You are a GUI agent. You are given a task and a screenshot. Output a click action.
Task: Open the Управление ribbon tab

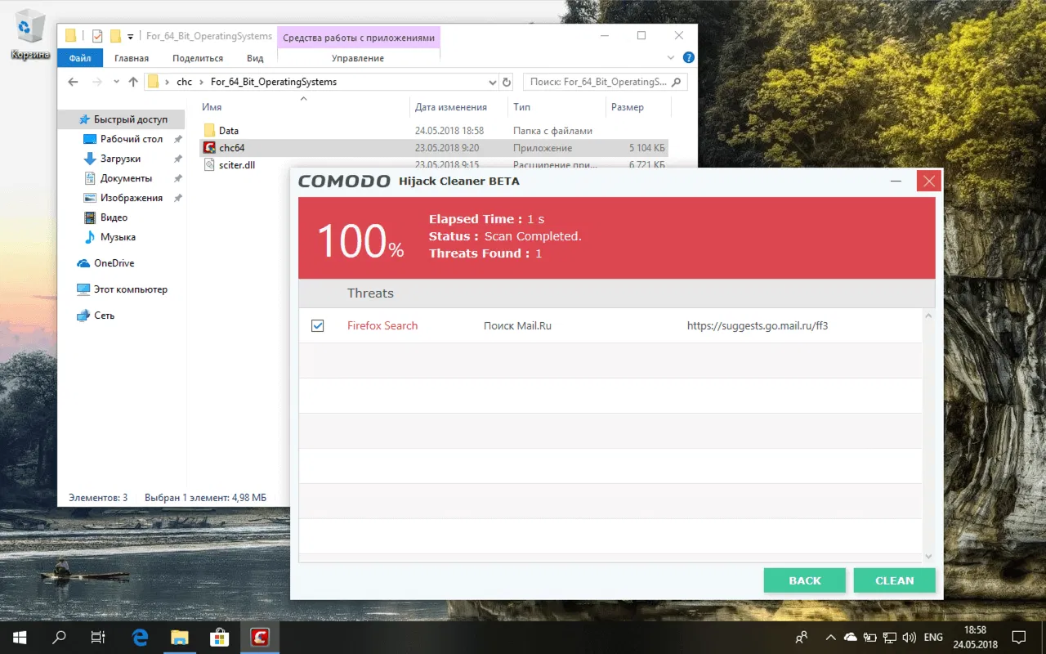358,58
